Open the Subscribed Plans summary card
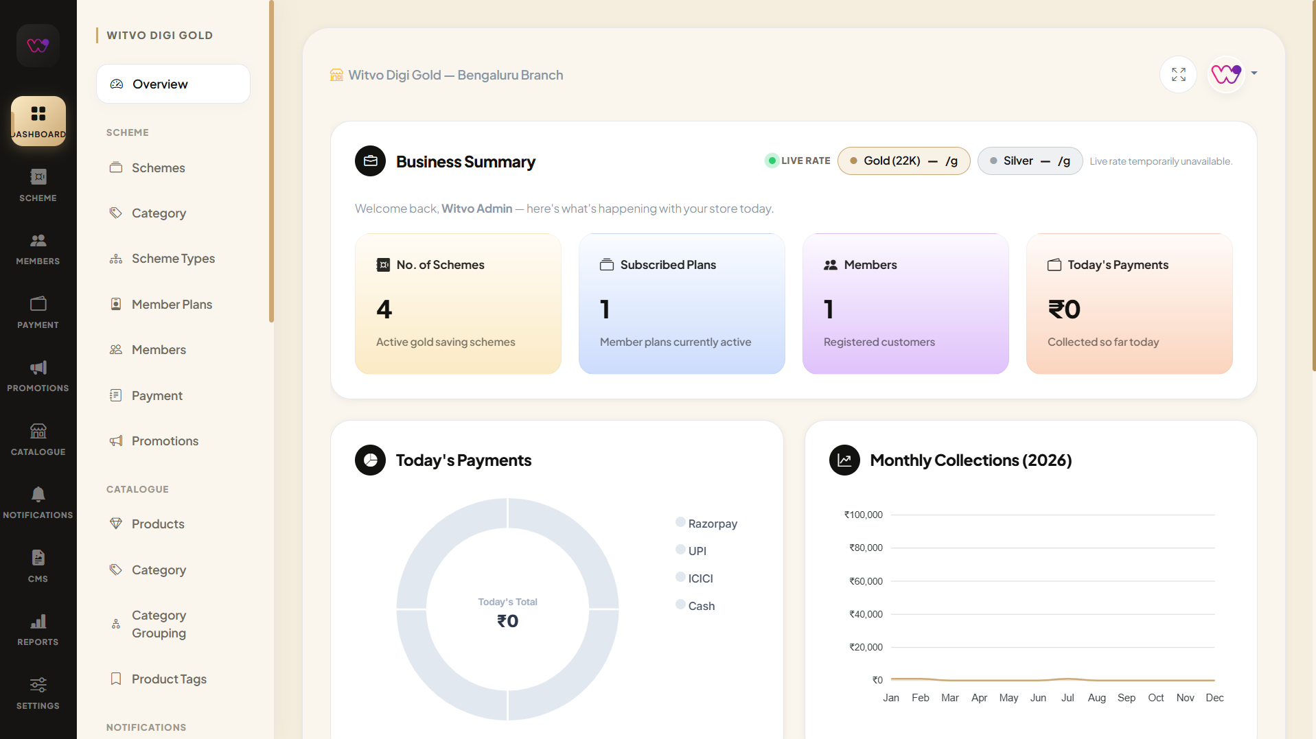 [x=682, y=303]
